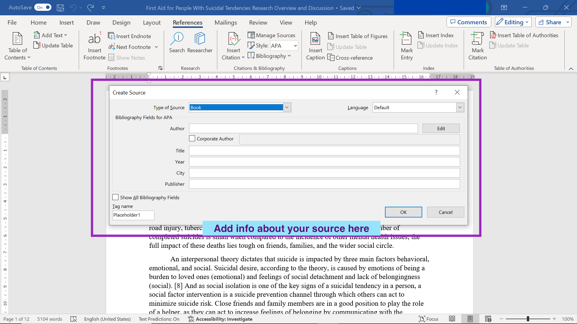Switch to the Mailings tab
Viewport: 577px width, 324px height.
(225, 22)
